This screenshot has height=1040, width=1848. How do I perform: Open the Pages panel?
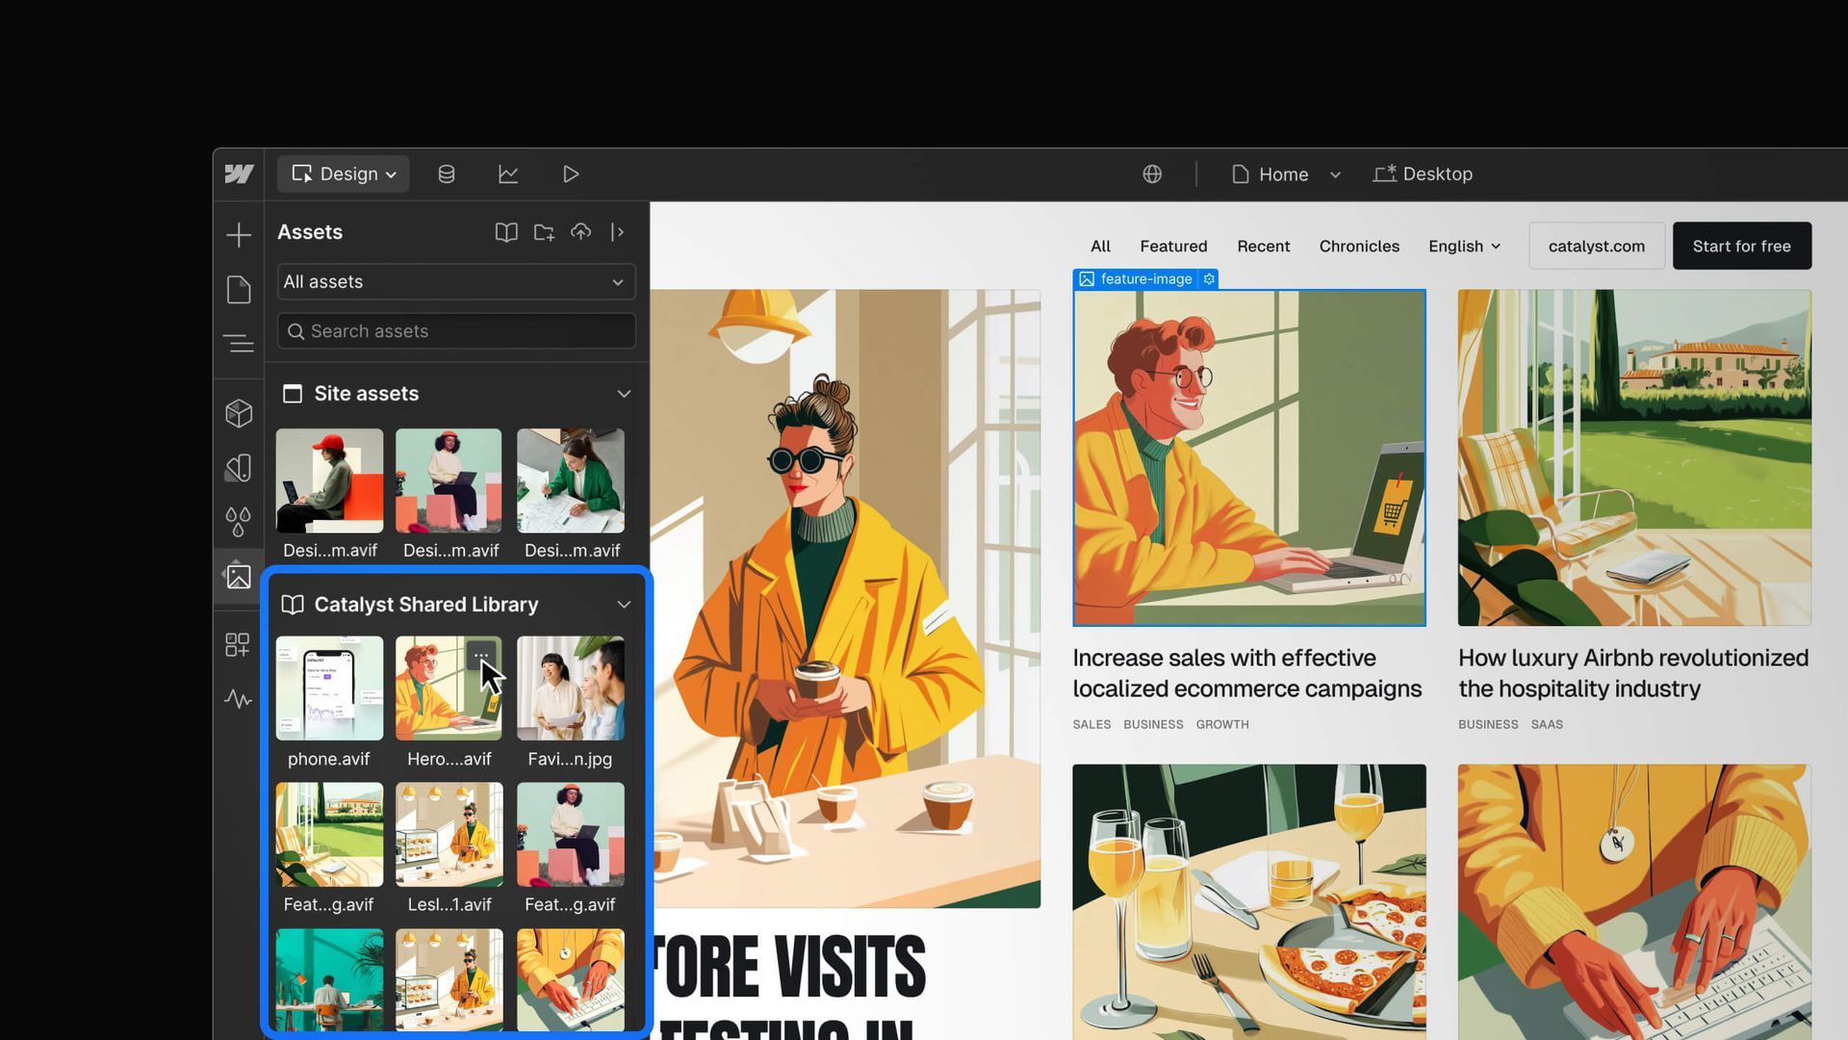tap(238, 289)
